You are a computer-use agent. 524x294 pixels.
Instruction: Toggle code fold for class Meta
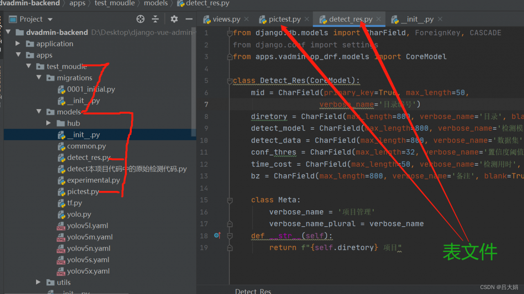click(230, 200)
